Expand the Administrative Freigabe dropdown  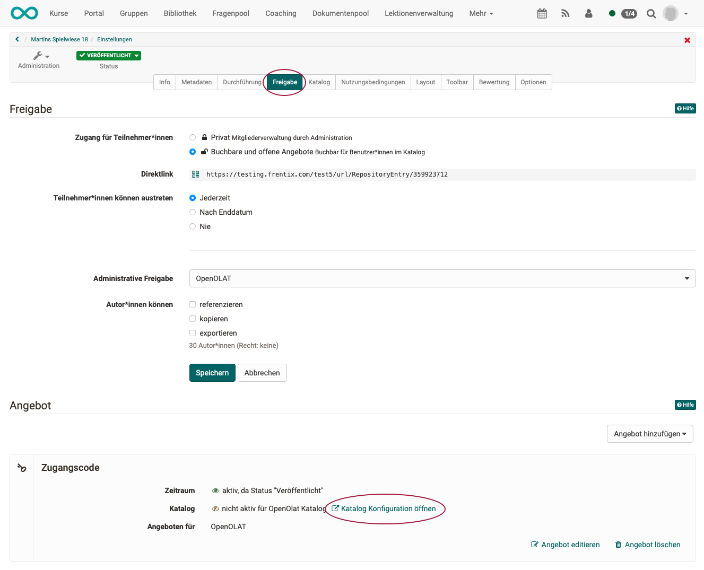click(442, 278)
